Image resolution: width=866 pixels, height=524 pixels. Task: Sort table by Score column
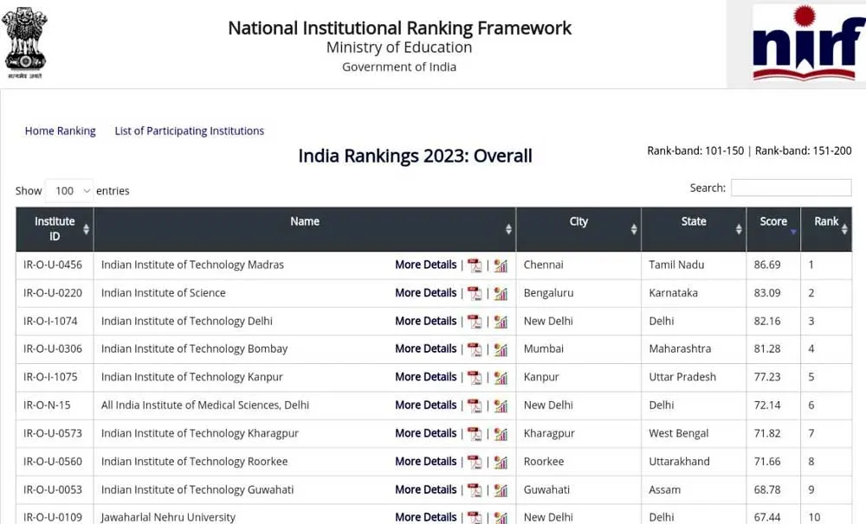773,229
